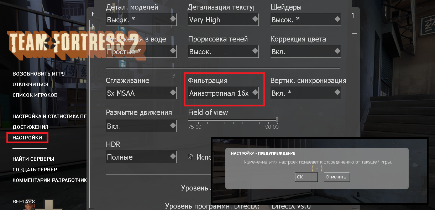Confirm warning dialog with OK
The height and width of the screenshot is (210, 435).
[x=306, y=177]
